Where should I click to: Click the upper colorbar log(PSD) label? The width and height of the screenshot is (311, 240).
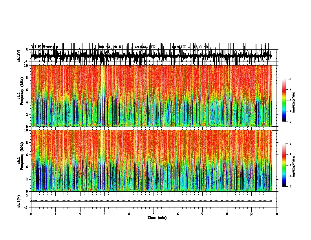[294, 102]
